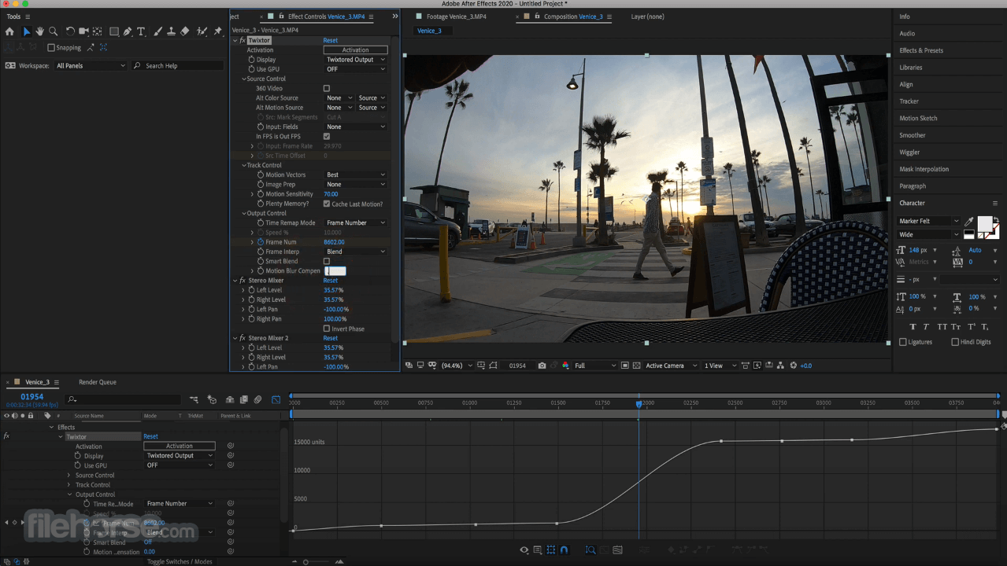Select the Type tool

tap(141, 32)
